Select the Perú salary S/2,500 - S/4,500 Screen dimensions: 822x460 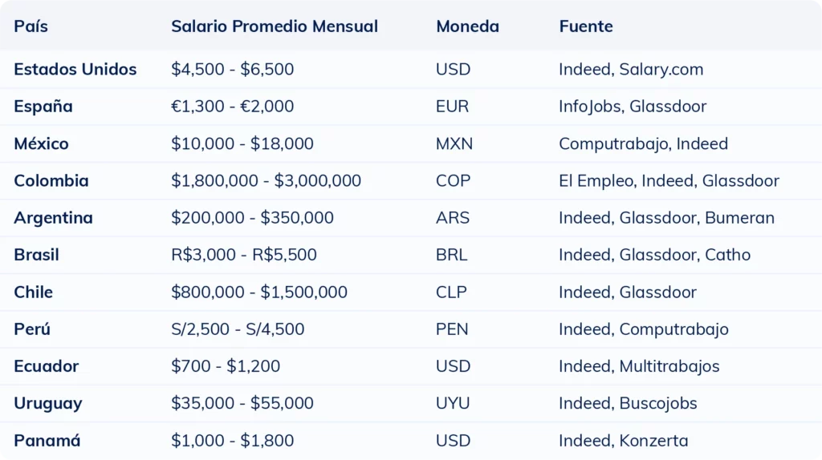tap(238, 329)
